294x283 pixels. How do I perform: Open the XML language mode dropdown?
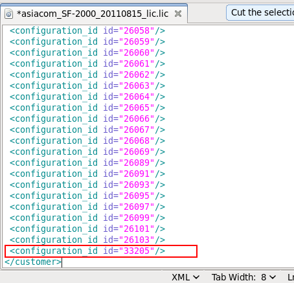(185, 277)
